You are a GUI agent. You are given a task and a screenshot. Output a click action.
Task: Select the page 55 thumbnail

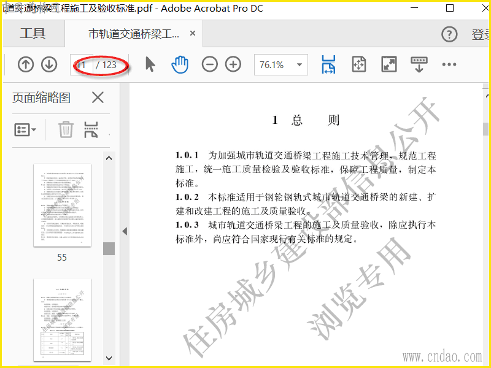click(63, 205)
